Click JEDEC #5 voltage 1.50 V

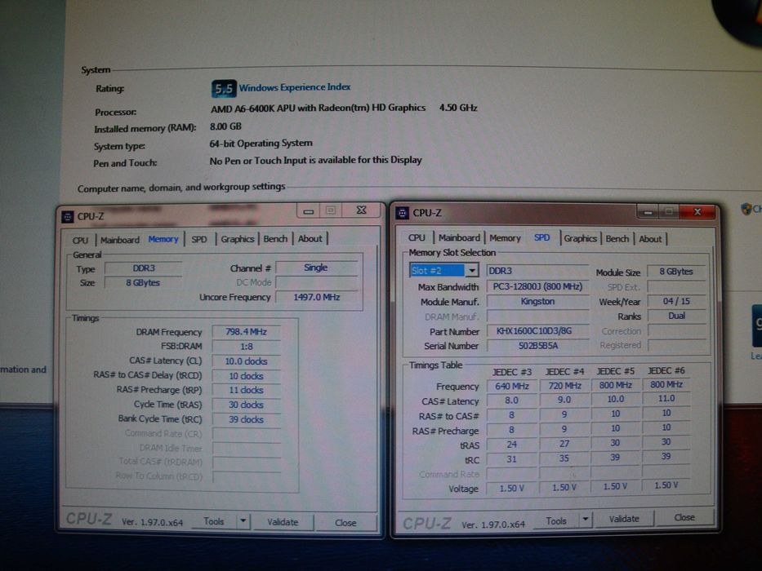pos(615,486)
